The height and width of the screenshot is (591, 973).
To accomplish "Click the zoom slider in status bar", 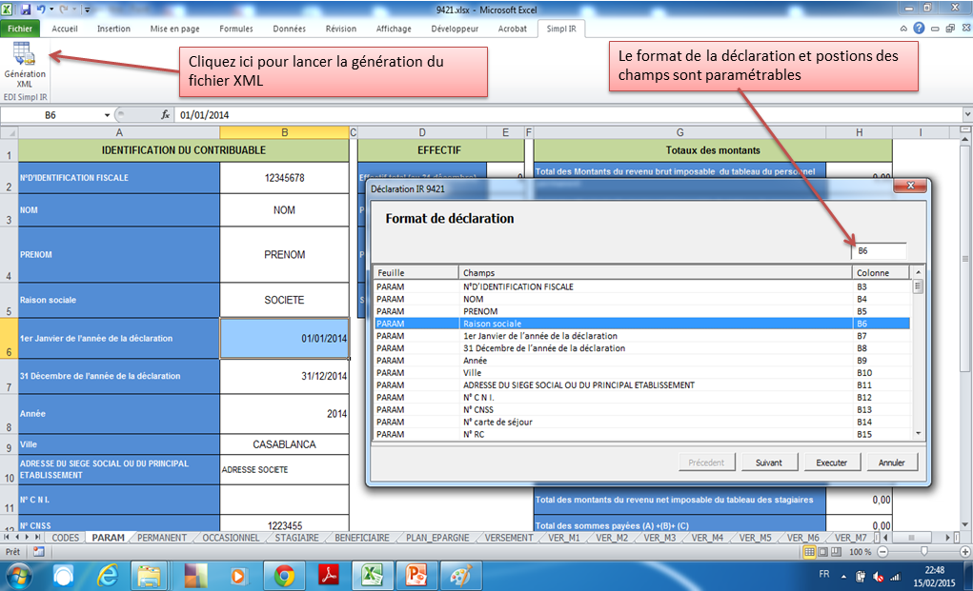I will pyautogui.click(x=923, y=552).
